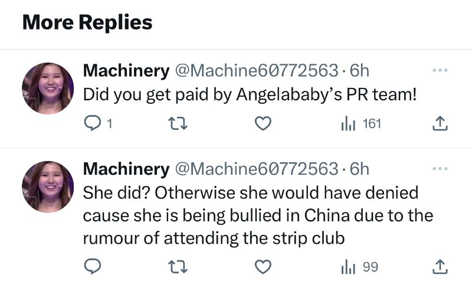Open the tweet text about being bullied in China
This screenshot has height=304, width=472.
[258, 215]
